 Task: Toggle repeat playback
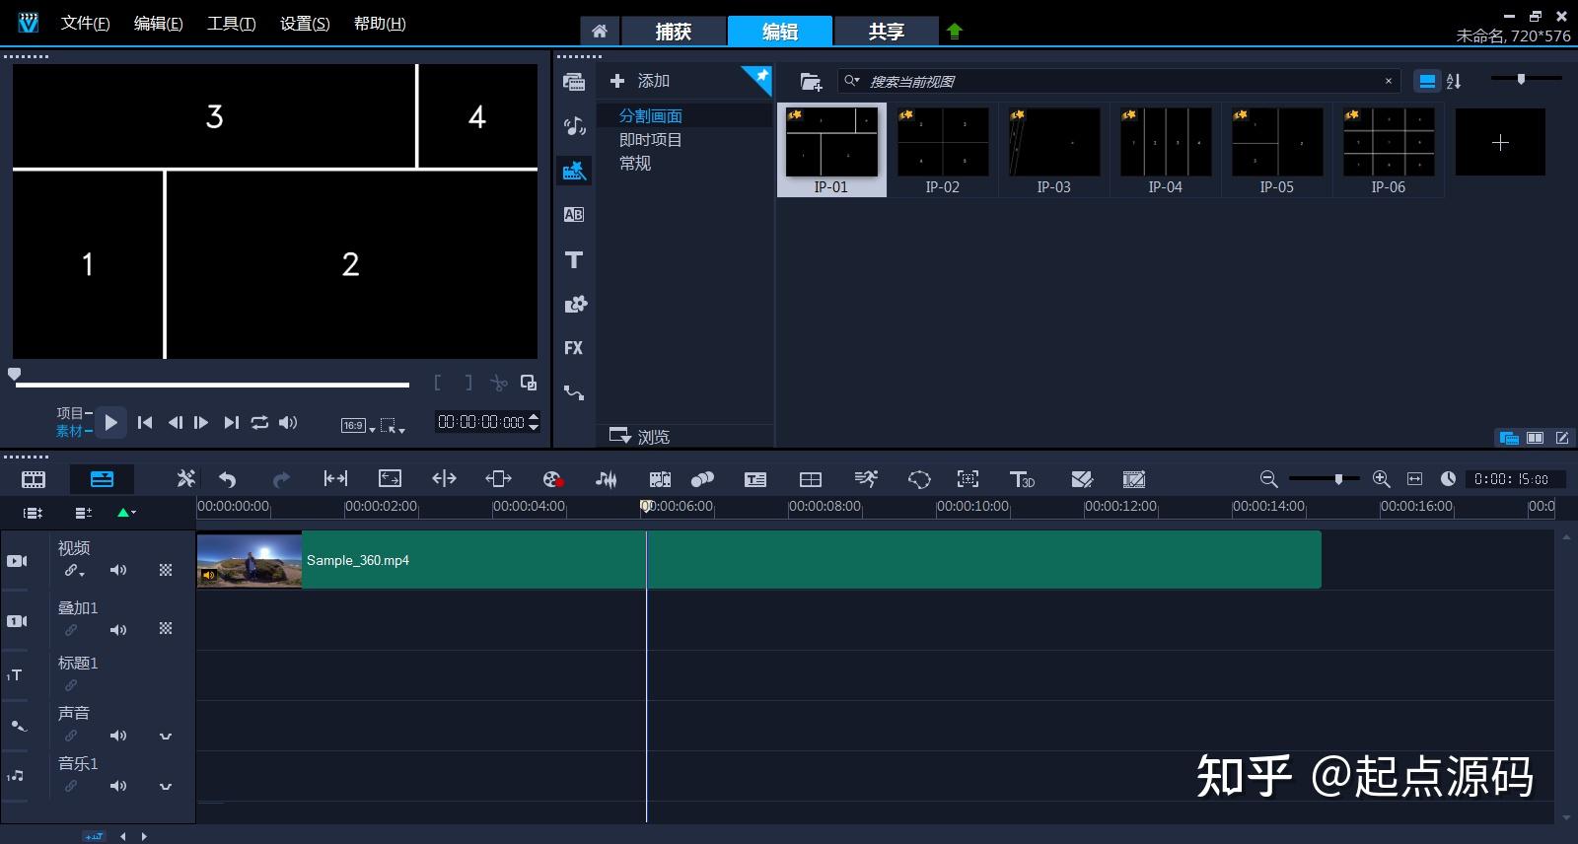tap(259, 422)
